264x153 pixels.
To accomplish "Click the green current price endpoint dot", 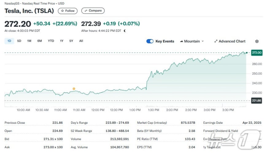I will (247, 53).
